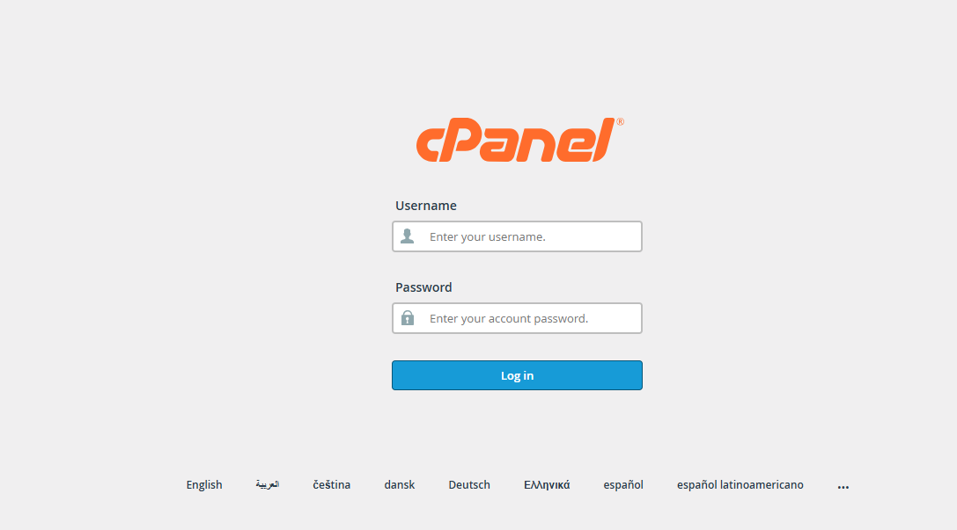Click the registered trademark symbol beside the logo
Image resolution: width=957 pixels, height=530 pixels.
pyautogui.click(x=620, y=122)
